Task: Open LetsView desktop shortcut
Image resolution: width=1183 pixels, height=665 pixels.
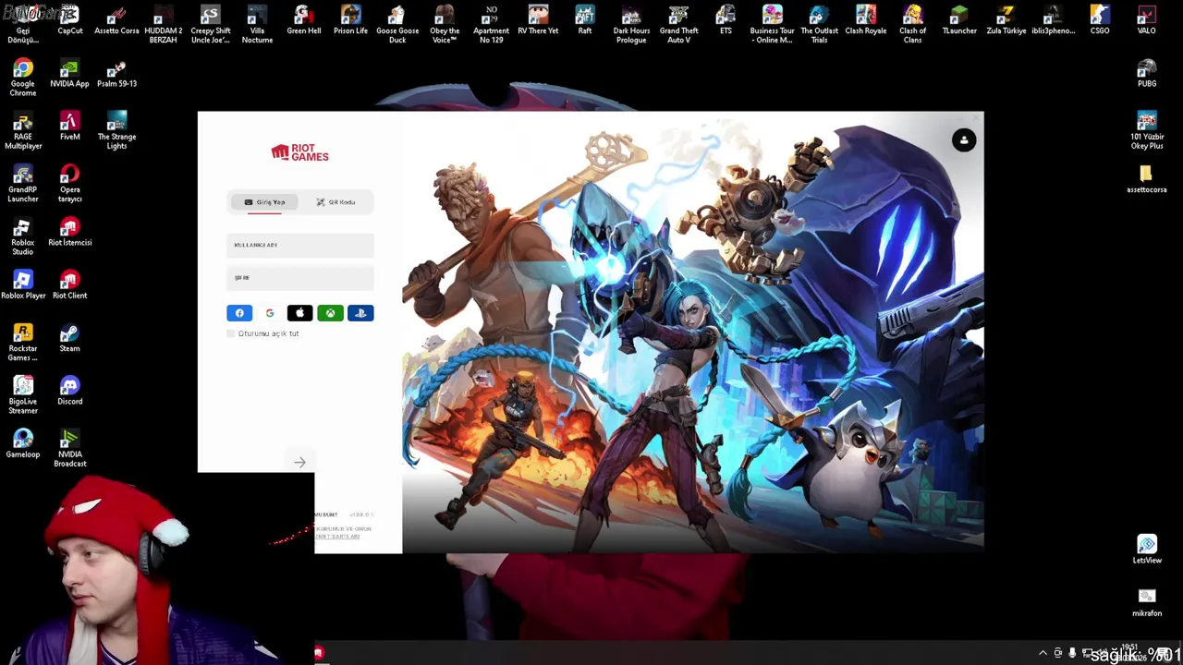Action: [x=1147, y=550]
